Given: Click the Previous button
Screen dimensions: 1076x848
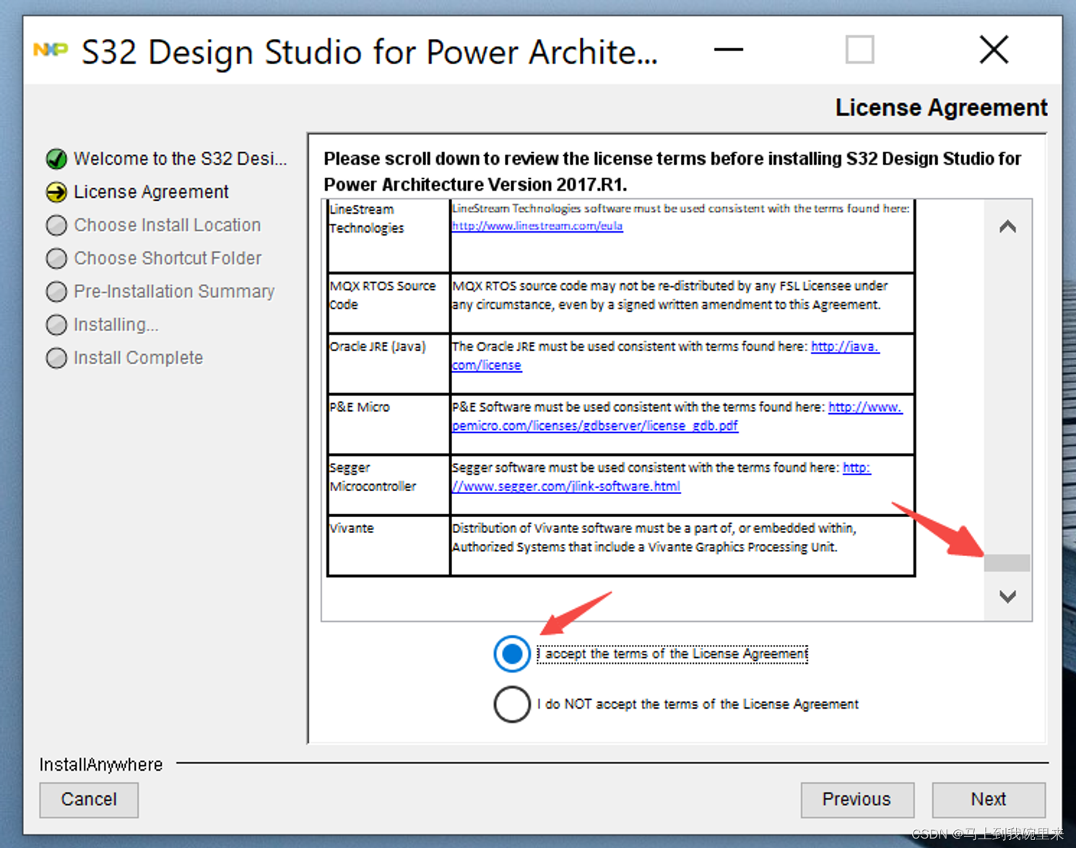Looking at the screenshot, I should [x=857, y=800].
